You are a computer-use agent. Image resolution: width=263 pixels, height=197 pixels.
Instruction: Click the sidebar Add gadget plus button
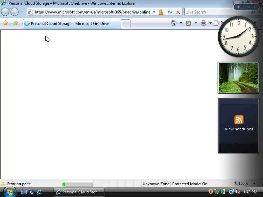coord(238,7)
